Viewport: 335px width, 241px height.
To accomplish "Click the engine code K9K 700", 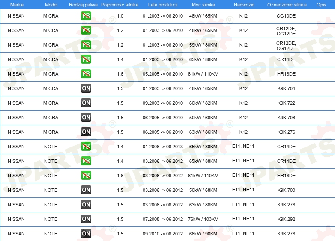I will 286,190.
